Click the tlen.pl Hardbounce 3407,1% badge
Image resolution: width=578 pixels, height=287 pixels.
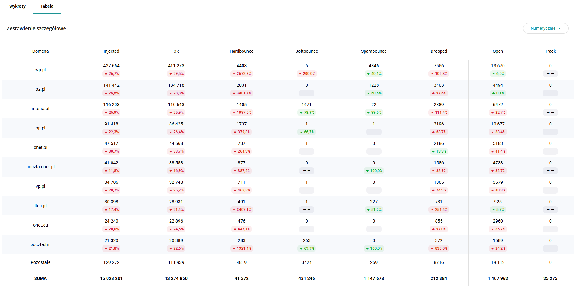[x=242, y=210]
